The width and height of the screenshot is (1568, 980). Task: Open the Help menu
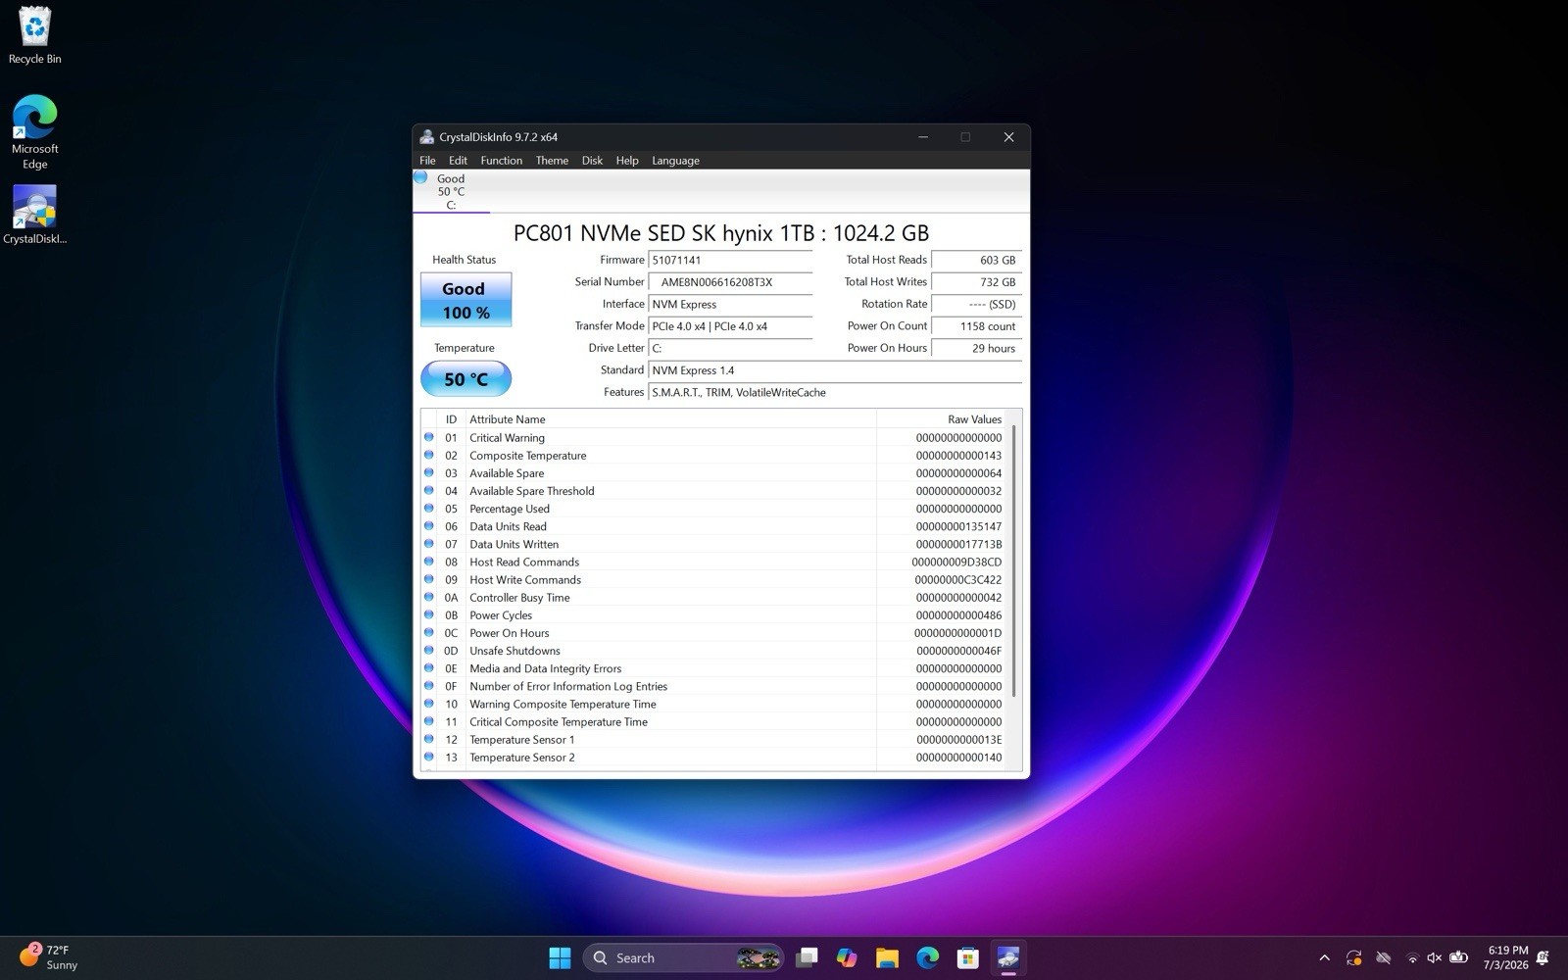(x=627, y=161)
